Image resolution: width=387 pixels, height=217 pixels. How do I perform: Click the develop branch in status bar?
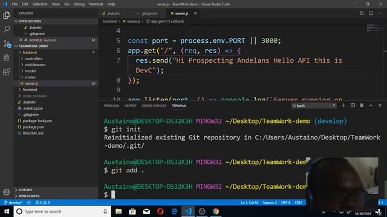point(13,203)
